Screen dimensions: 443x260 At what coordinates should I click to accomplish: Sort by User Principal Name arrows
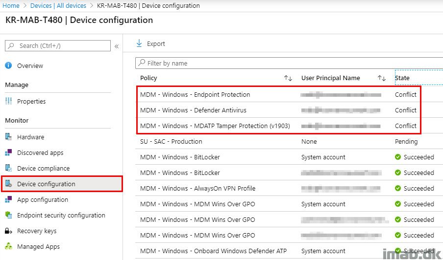point(382,78)
